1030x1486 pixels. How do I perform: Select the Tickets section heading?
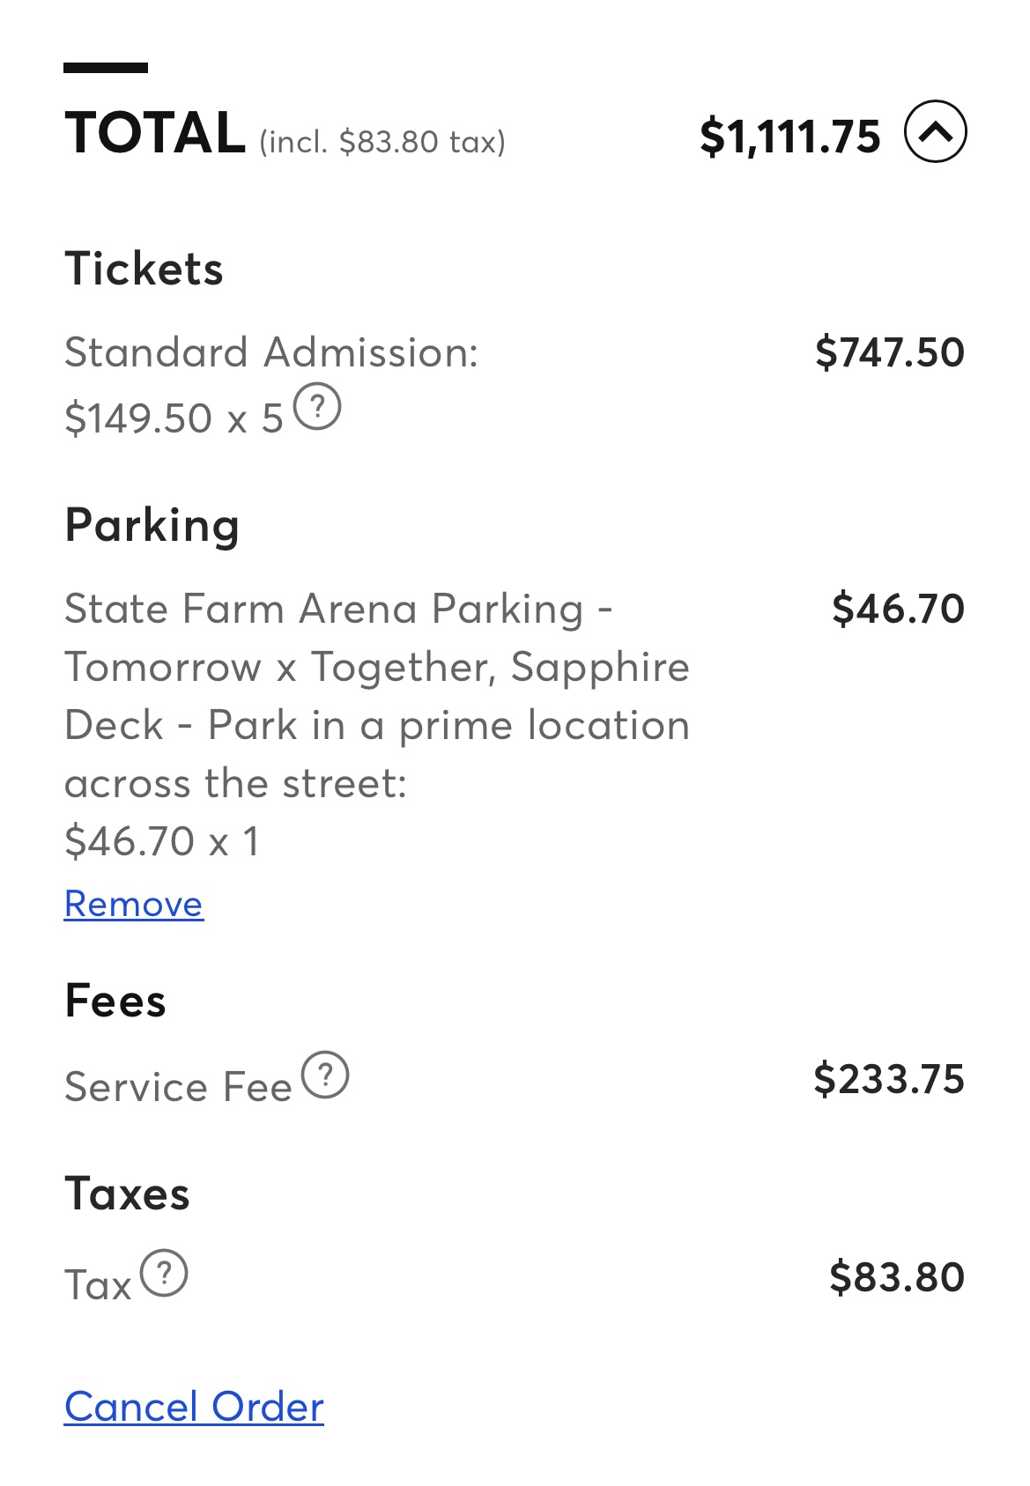pos(144,269)
